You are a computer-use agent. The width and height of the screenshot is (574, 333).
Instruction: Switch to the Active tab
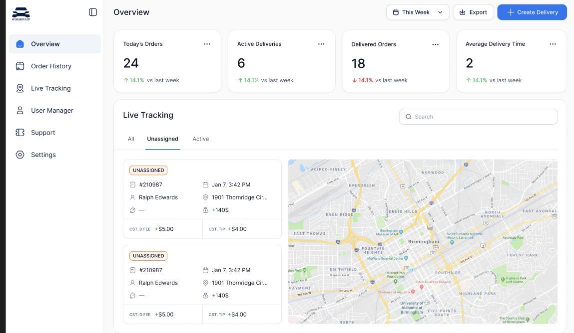pyautogui.click(x=201, y=139)
